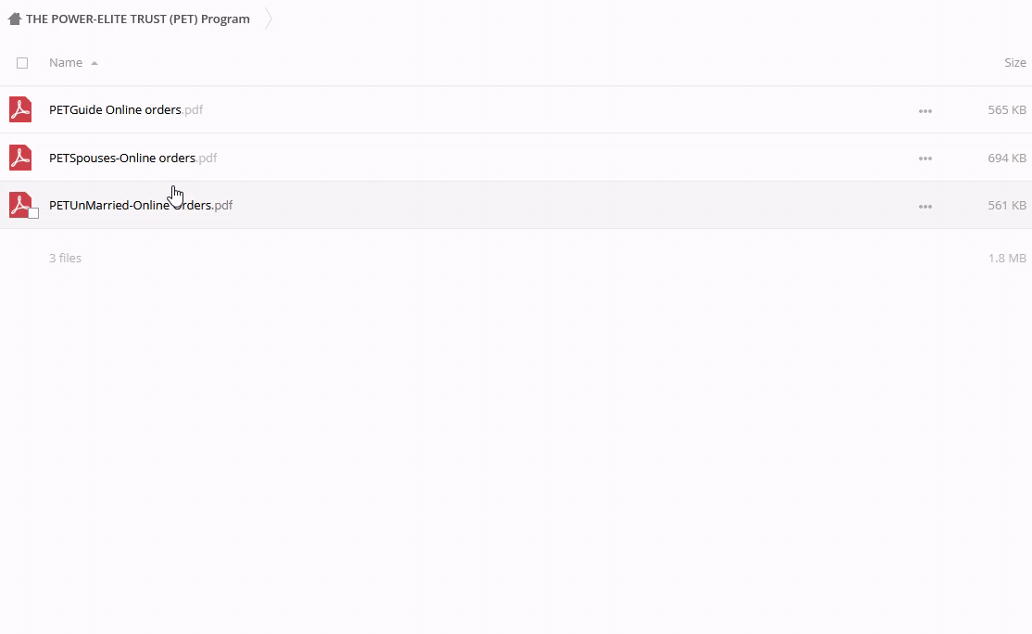
Task: Open PETSpouses-Online orders.pdf file
Action: [133, 158]
